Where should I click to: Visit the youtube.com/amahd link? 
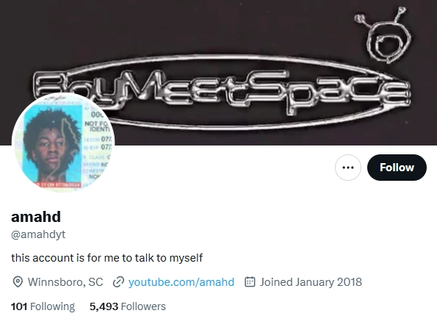(181, 282)
